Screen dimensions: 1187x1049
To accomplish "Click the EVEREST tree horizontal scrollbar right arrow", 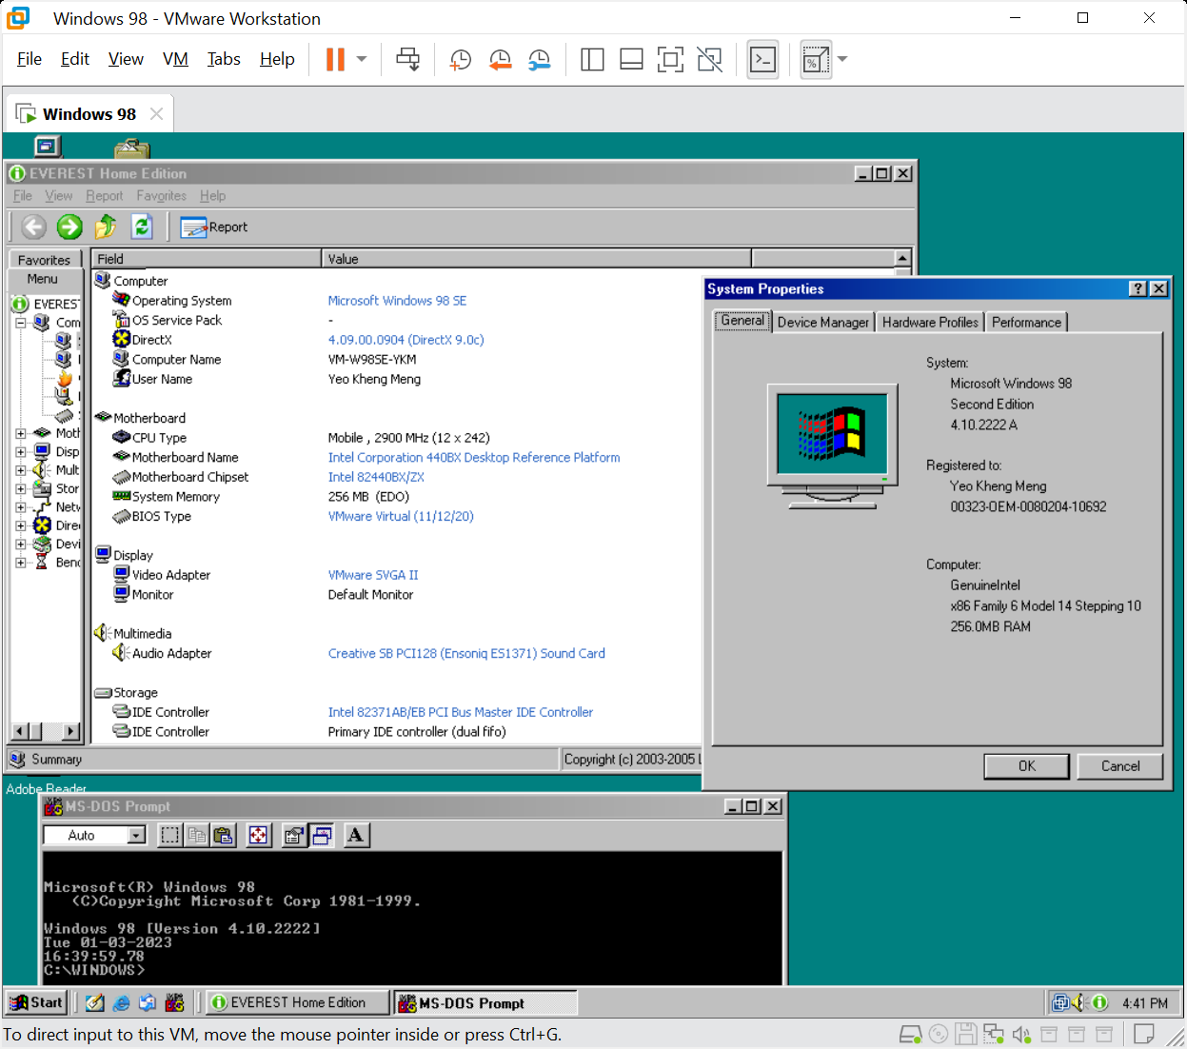I will point(71,731).
